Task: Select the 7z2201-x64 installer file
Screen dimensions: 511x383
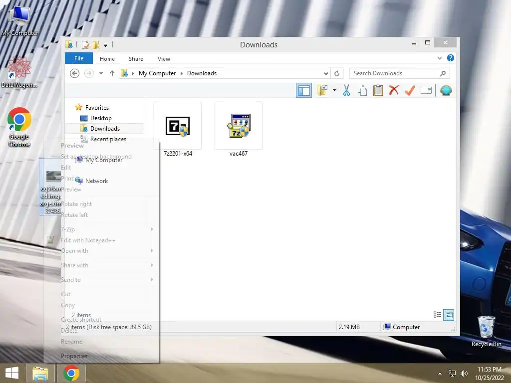Action: click(178, 130)
